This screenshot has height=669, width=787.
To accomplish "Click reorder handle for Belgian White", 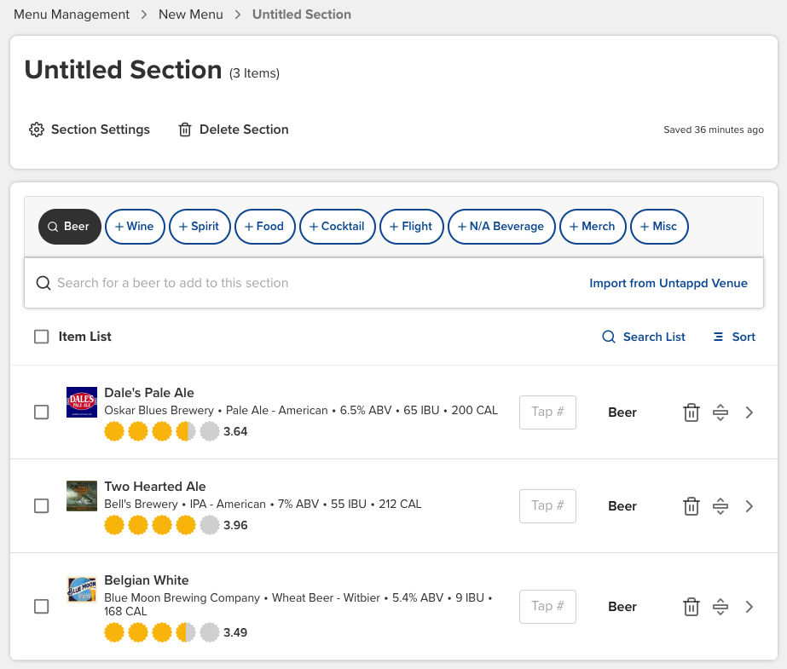I will (x=720, y=607).
